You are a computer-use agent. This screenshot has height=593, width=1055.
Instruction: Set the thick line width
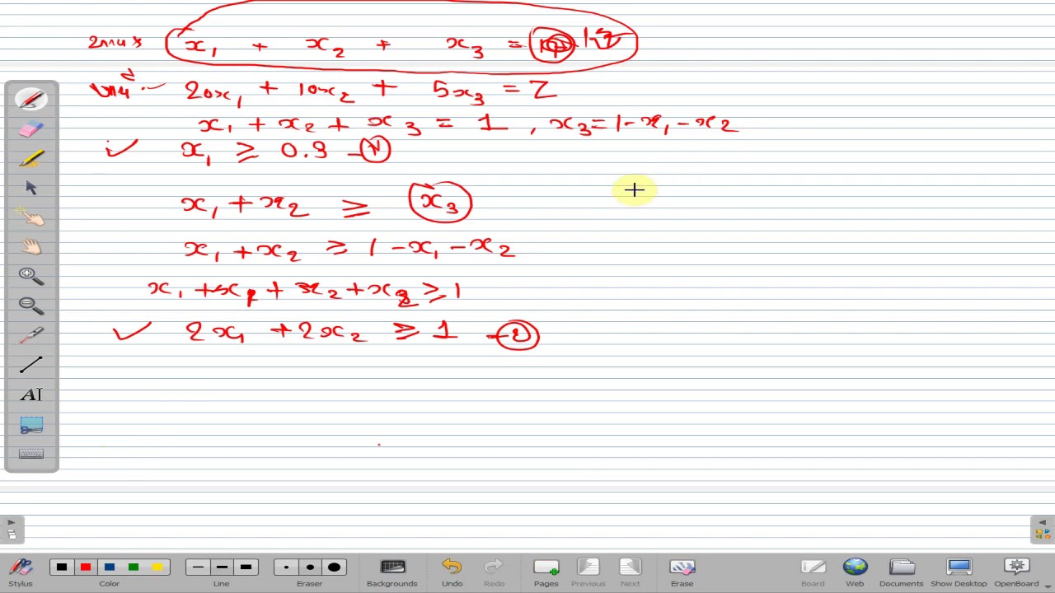pyautogui.click(x=246, y=567)
